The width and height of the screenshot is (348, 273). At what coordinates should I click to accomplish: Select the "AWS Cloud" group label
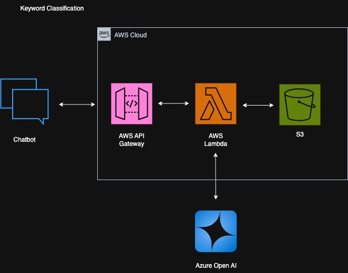pyautogui.click(x=130, y=35)
